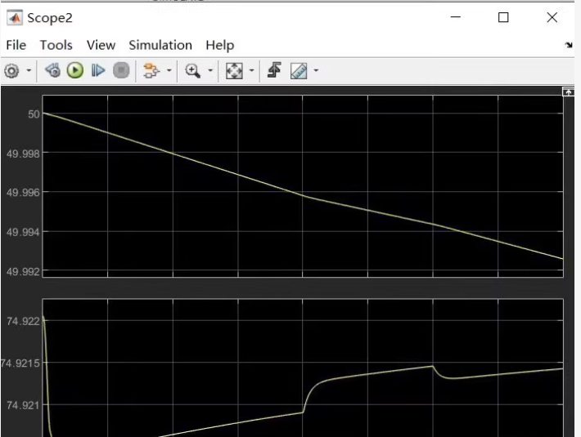Screen dimensions: 581x437
Task: Open the Triggers toolbar icon
Action: (x=274, y=70)
